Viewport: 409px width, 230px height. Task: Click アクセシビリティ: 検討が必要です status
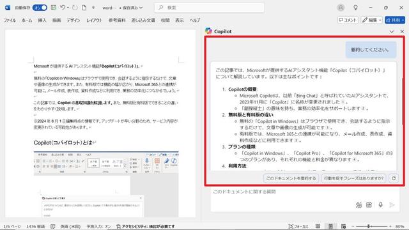[145, 226]
